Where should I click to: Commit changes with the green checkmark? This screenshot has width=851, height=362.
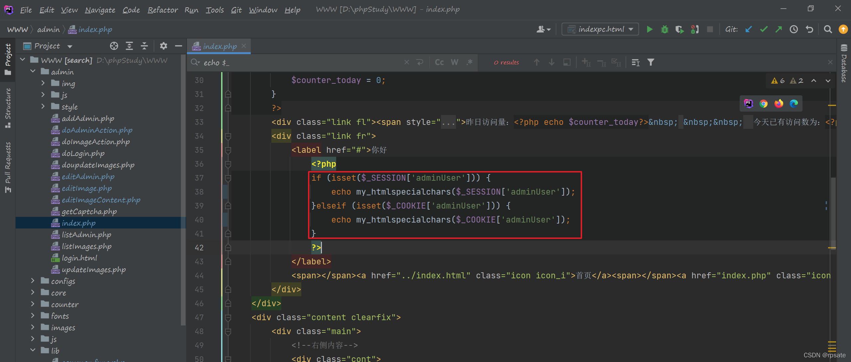coord(764,29)
